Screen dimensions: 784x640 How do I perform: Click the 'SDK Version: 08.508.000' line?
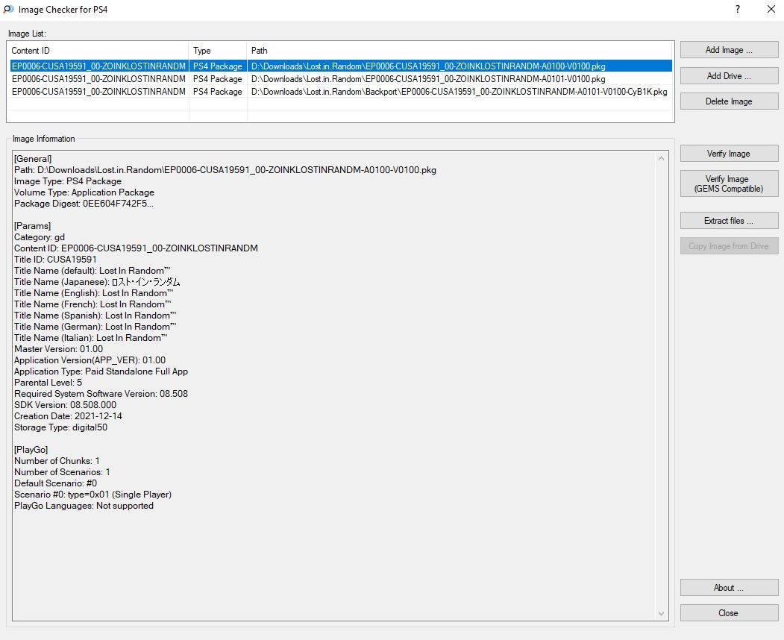65,405
